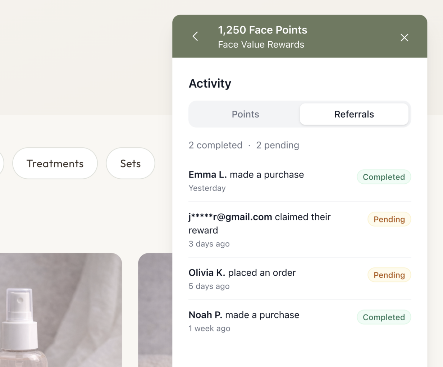
Task: Switch to the Points tab
Action: click(245, 114)
